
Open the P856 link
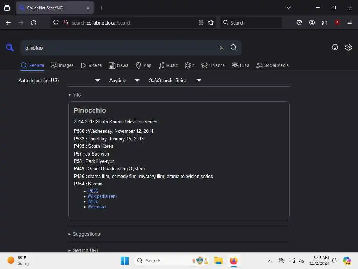point(93,191)
